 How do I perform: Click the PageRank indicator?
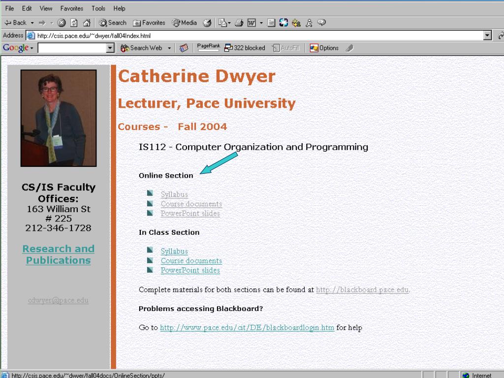pos(208,48)
